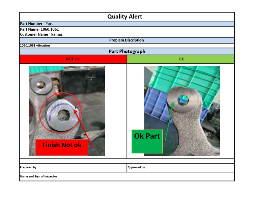
Task: Select the 'Problem Discription' header cell
Action: click(x=127, y=40)
